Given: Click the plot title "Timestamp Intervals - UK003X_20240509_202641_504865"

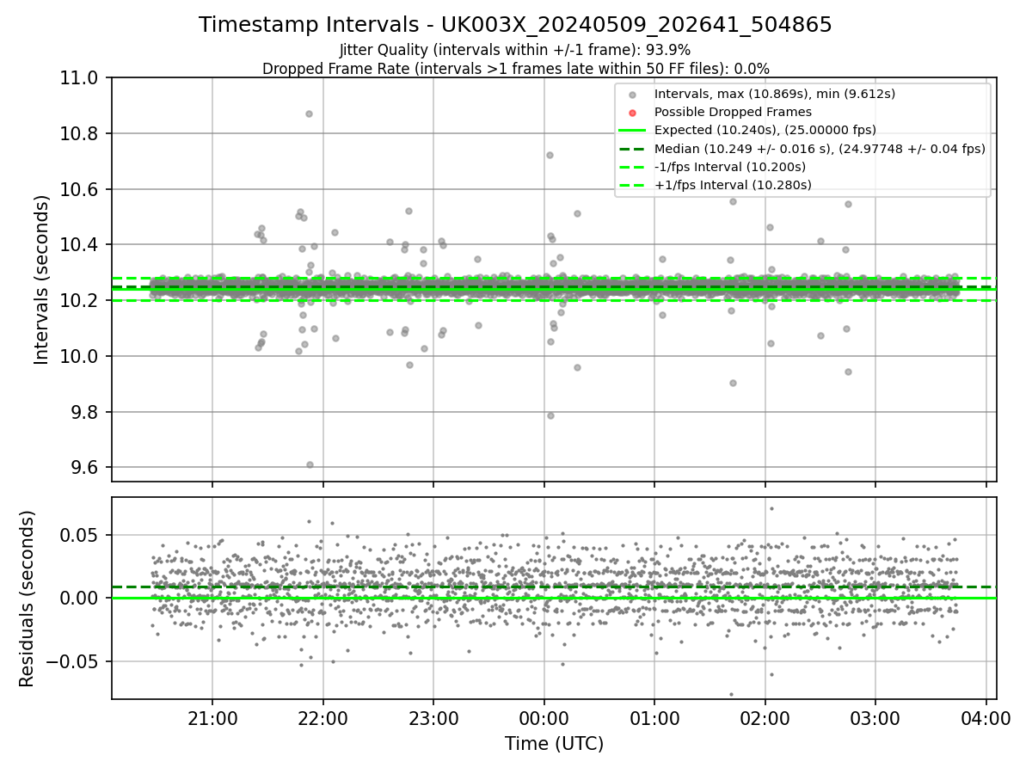Looking at the screenshot, I should [x=515, y=25].
